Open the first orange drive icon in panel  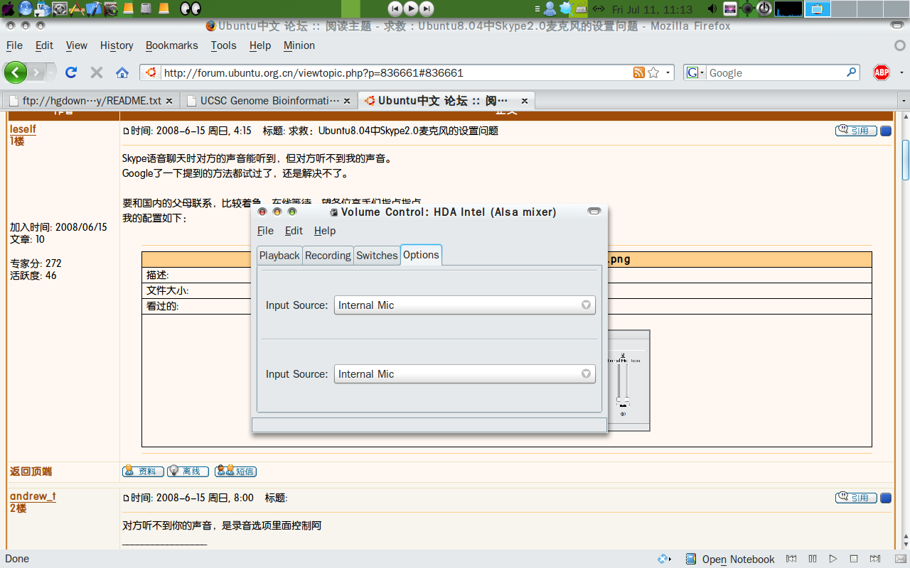pyautogui.click(x=129, y=9)
